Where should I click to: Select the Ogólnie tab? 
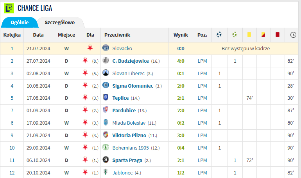coord(20,22)
